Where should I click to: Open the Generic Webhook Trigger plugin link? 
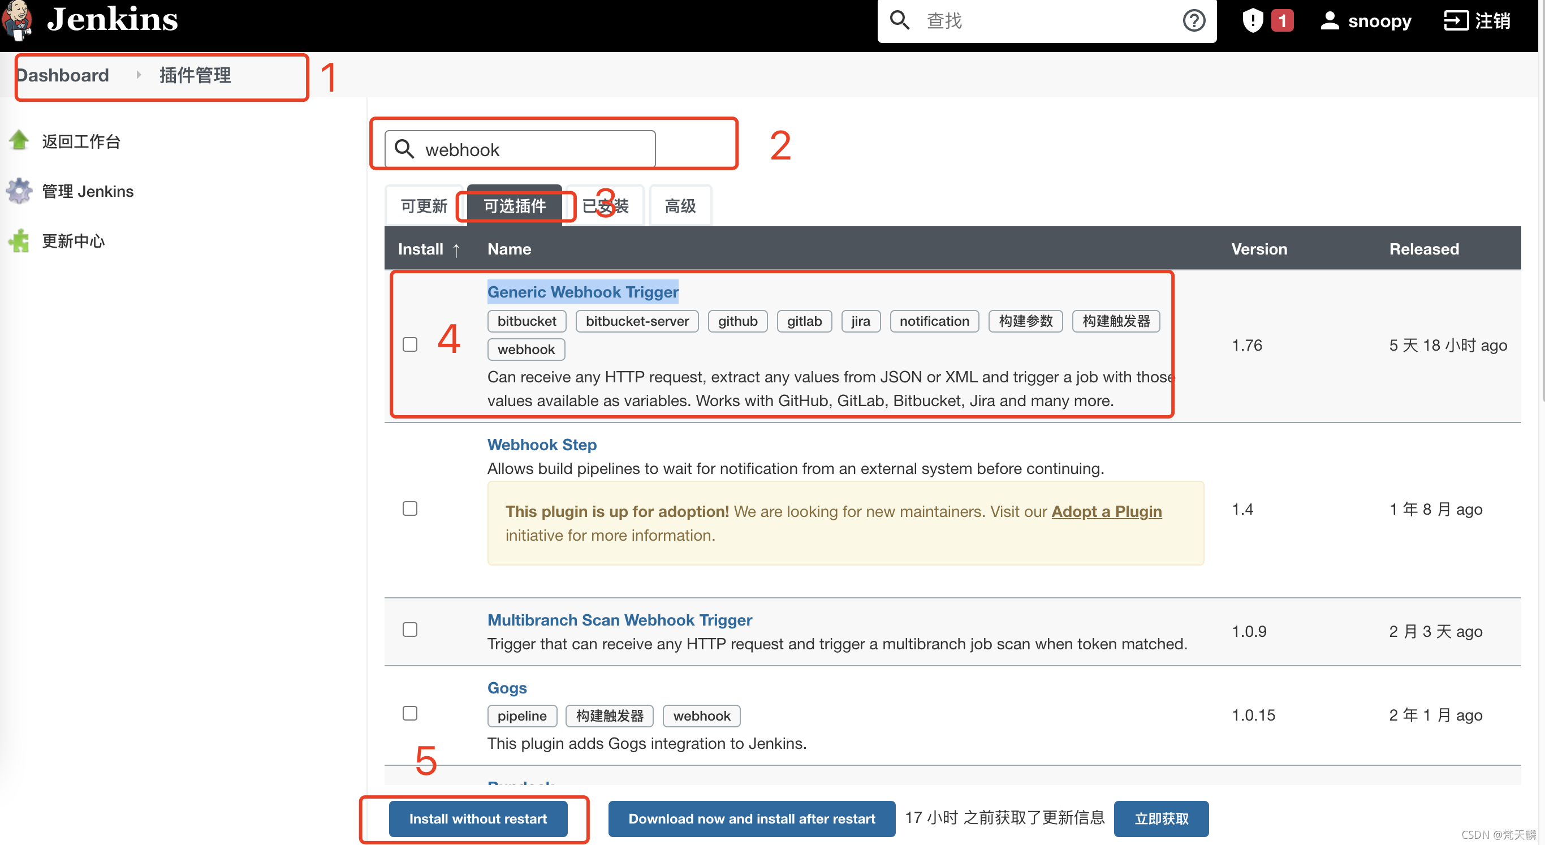pos(582,292)
